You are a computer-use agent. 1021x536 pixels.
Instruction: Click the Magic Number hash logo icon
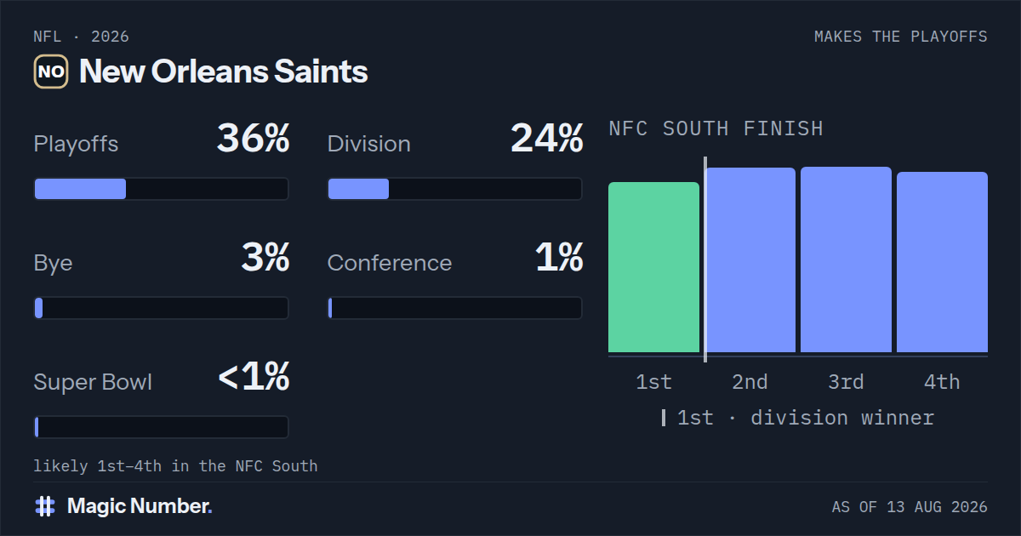(45, 506)
